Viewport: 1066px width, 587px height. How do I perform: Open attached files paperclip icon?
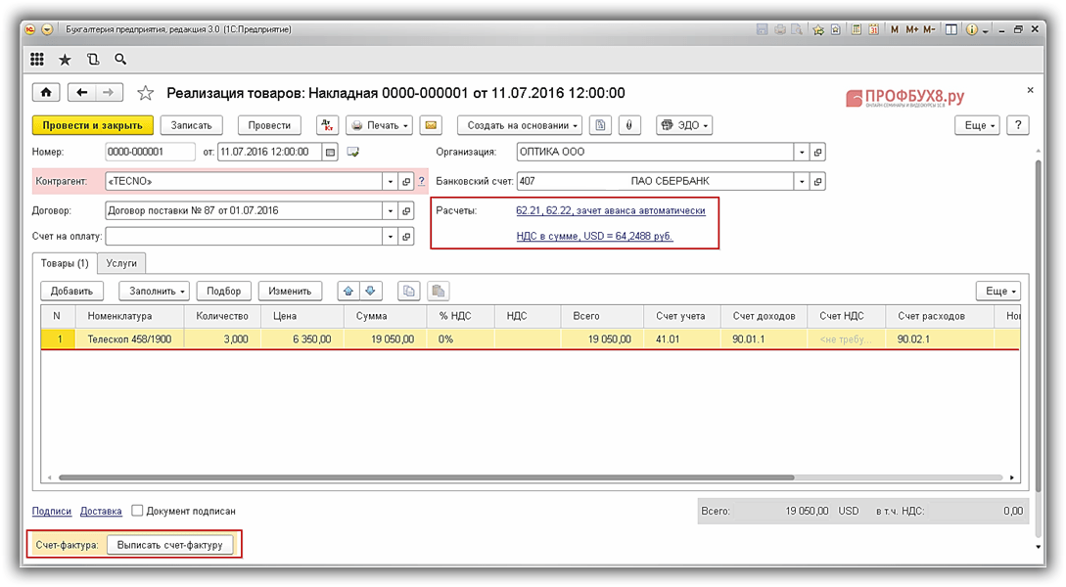[631, 125]
